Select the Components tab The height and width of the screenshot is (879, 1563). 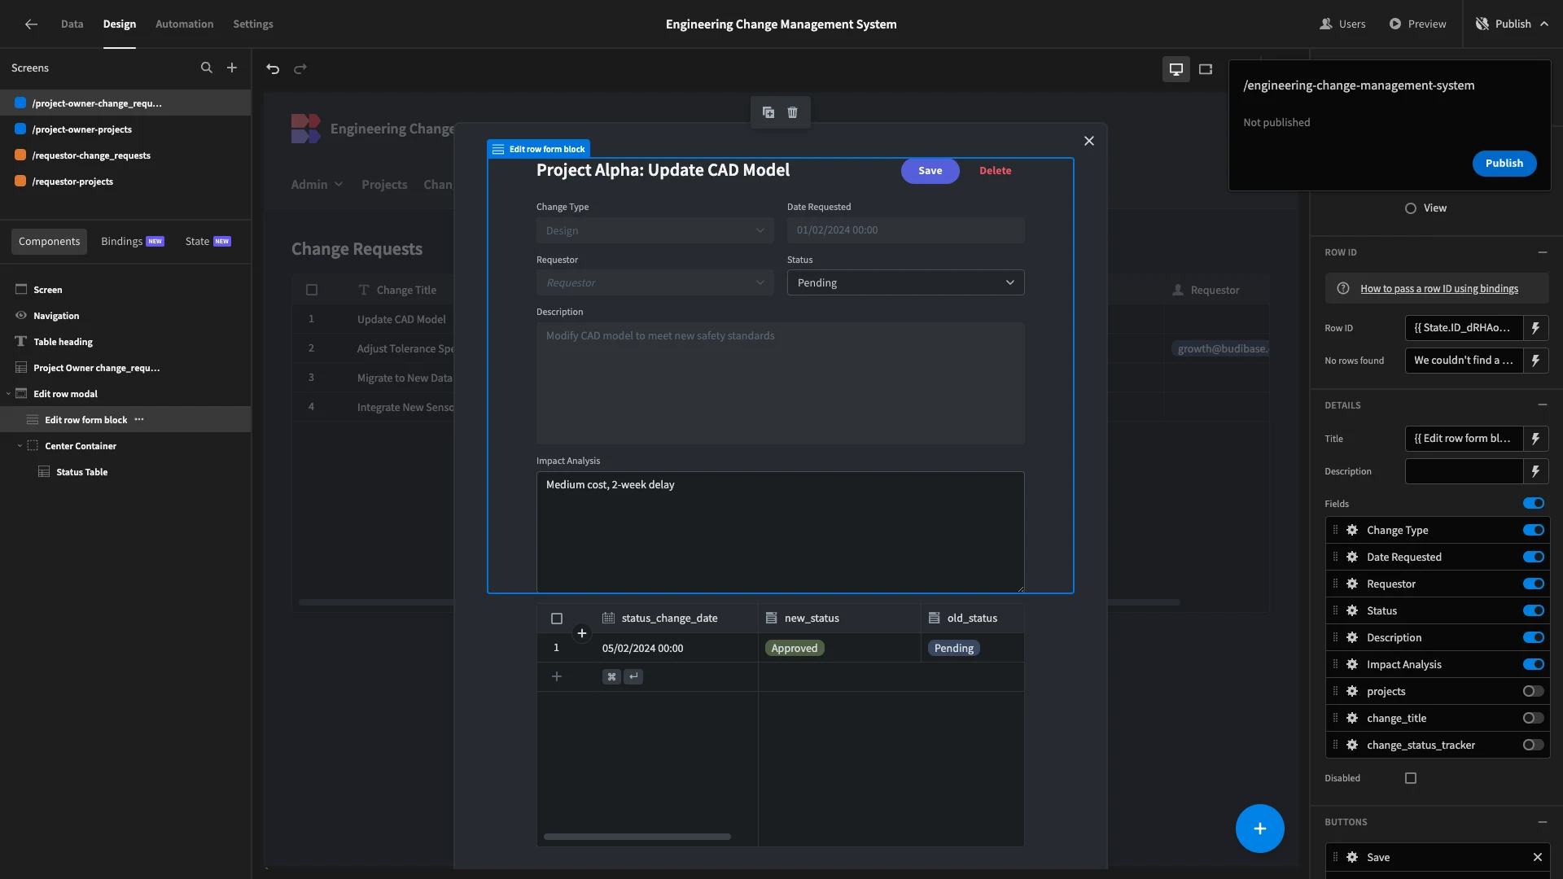point(49,241)
